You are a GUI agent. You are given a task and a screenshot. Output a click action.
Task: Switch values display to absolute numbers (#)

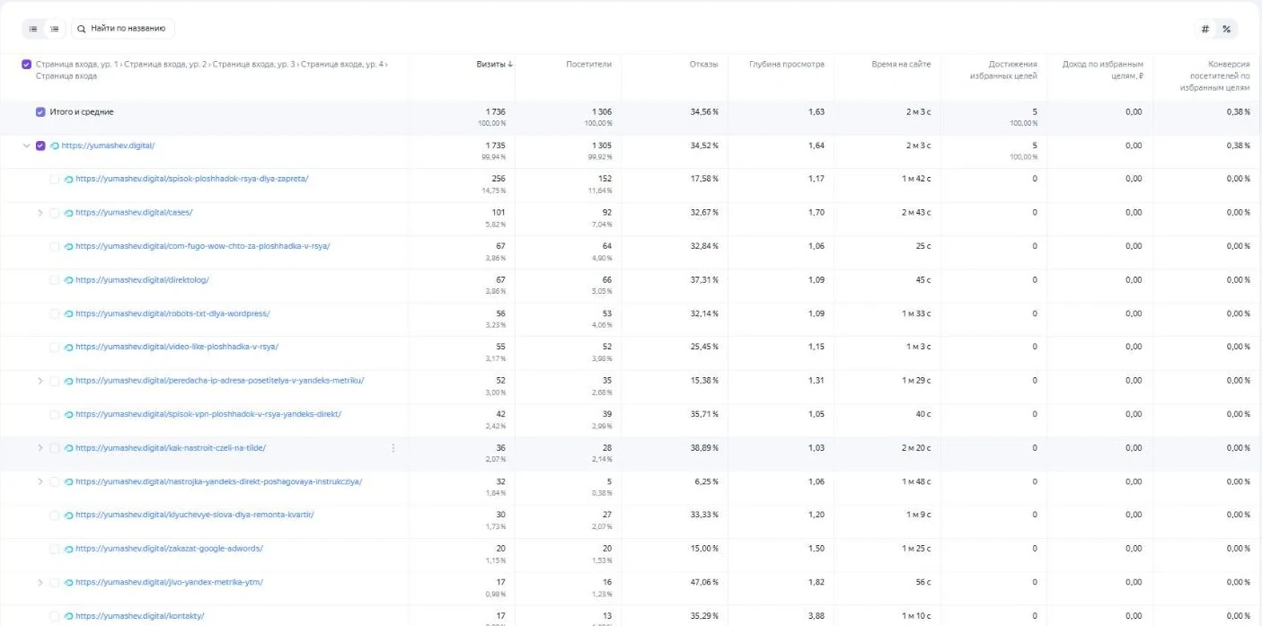pos(1205,29)
